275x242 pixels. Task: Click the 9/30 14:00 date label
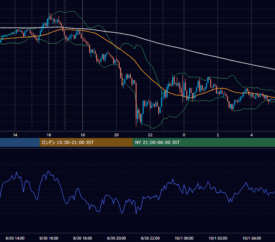[15, 238]
